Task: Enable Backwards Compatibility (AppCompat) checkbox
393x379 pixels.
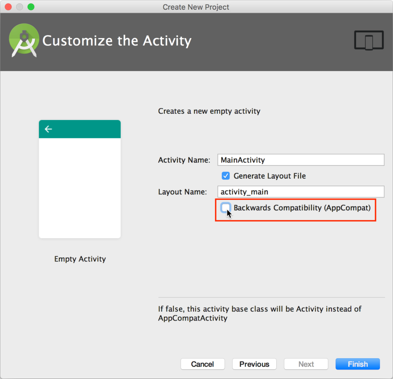Action: pyautogui.click(x=226, y=208)
